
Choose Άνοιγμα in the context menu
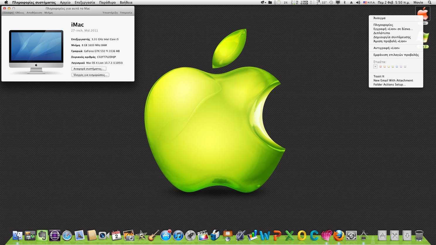pos(396,18)
